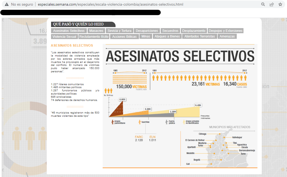Click the 3.899 chart value label
The image size is (287, 177).
click(x=148, y=109)
